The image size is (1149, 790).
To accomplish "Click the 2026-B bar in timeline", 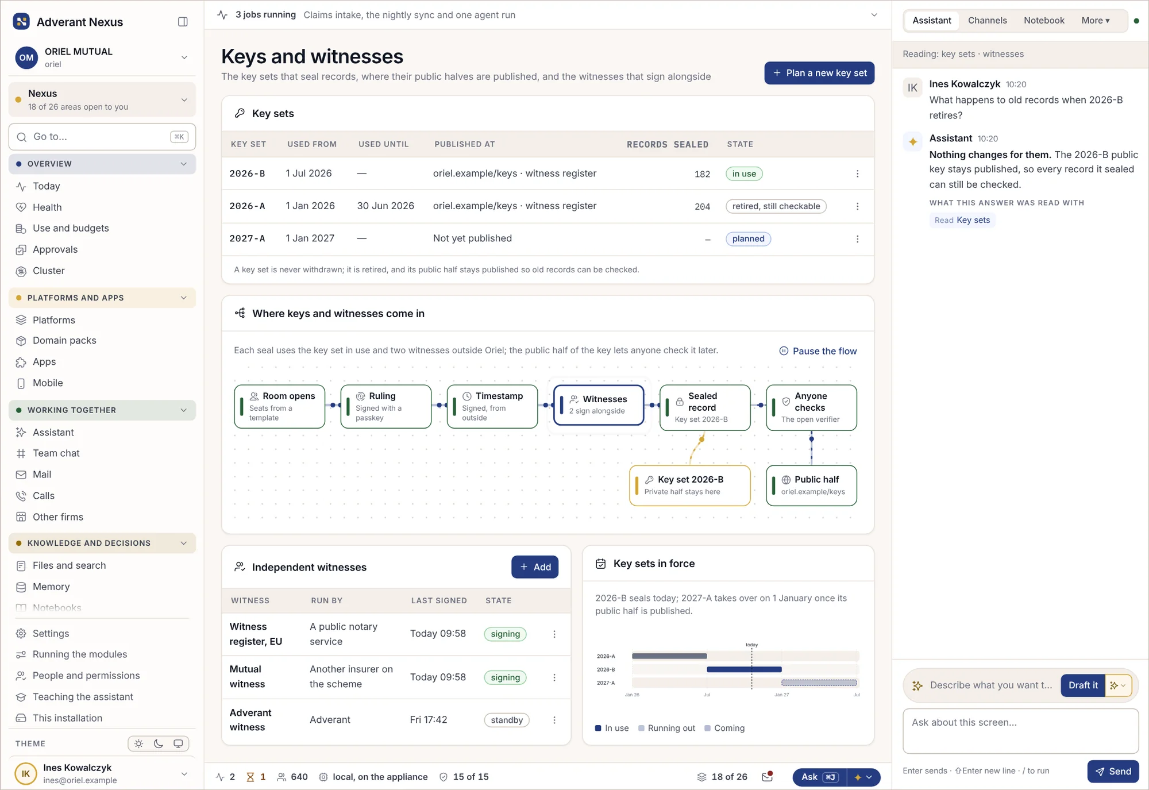I will click(744, 669).
